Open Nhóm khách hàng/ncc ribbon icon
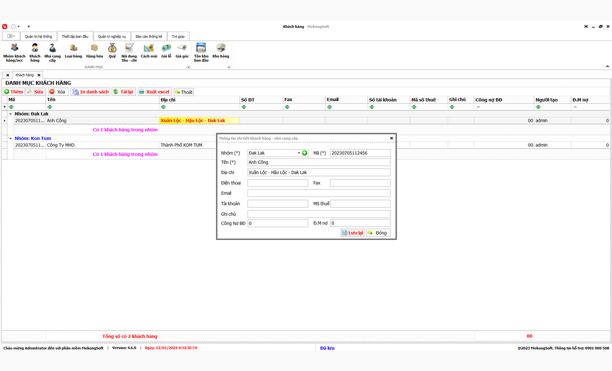 point(14,52)
